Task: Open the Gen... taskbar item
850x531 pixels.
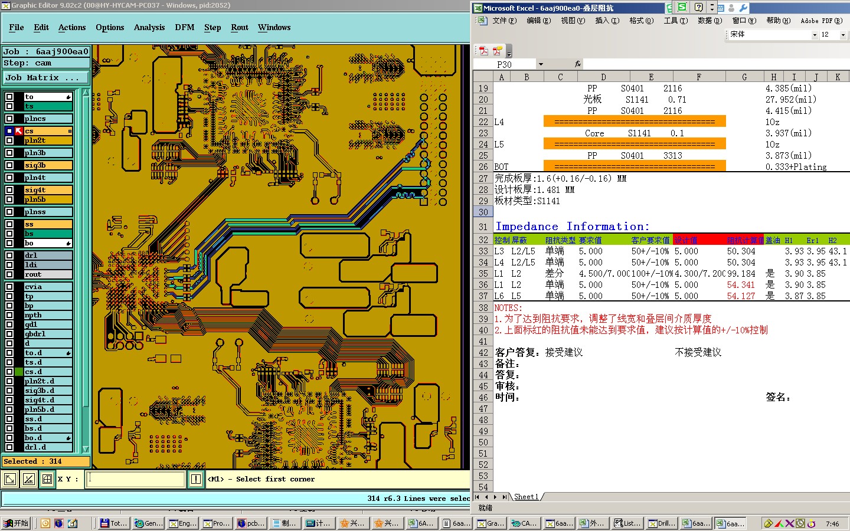Action: tap(148, 523)
